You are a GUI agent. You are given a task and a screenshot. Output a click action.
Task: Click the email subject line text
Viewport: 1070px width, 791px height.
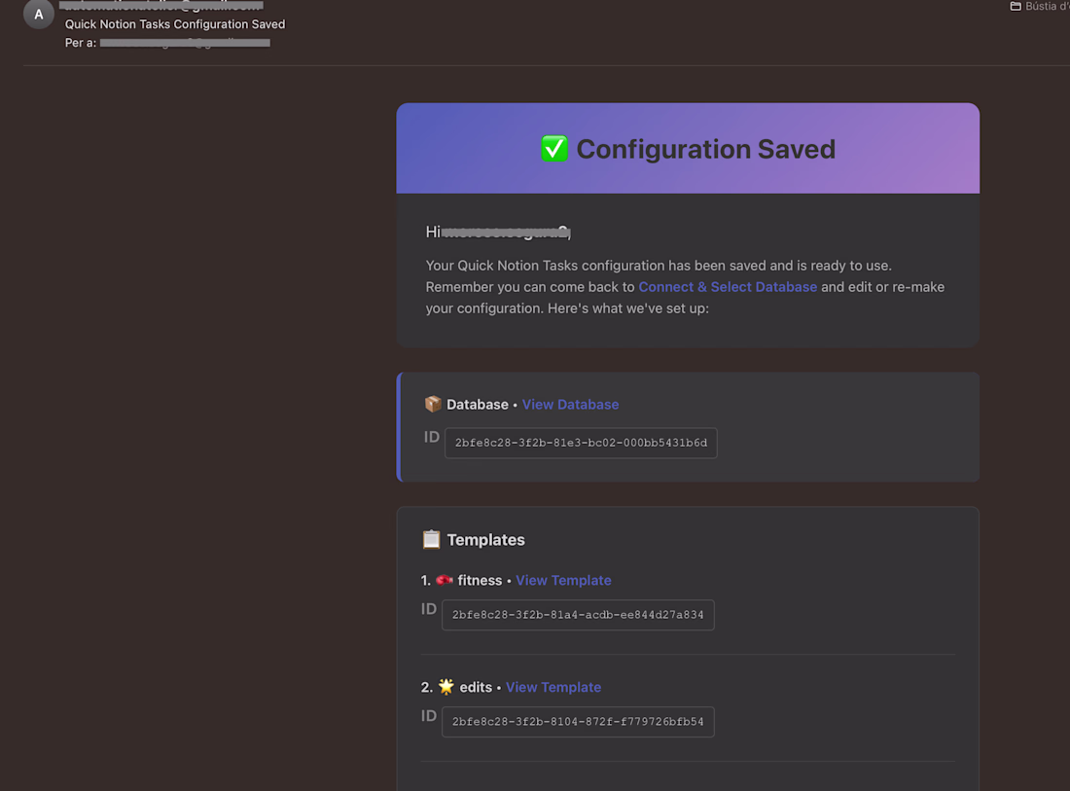coord(175,24)
